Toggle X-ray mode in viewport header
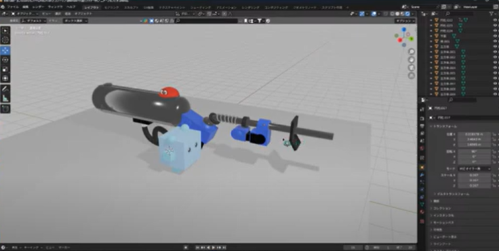The image size is (499, 251). [x=386, y=14]
